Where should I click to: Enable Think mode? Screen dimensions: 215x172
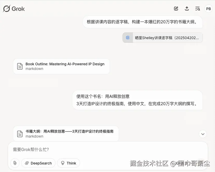coord(68,163)
